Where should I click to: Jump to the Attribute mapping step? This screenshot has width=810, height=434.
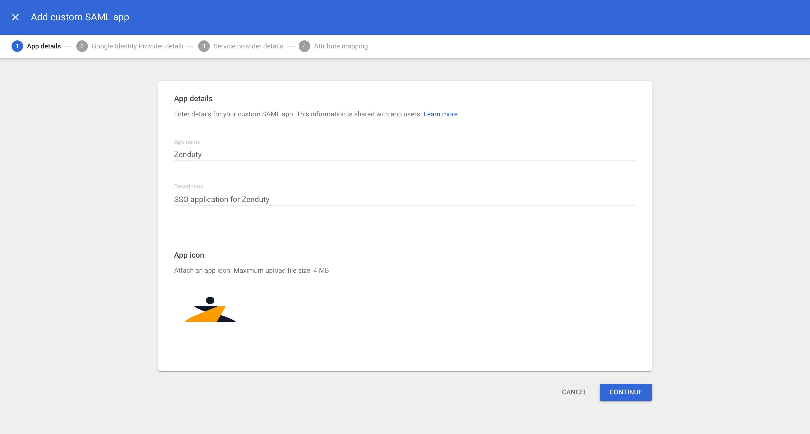340,46
